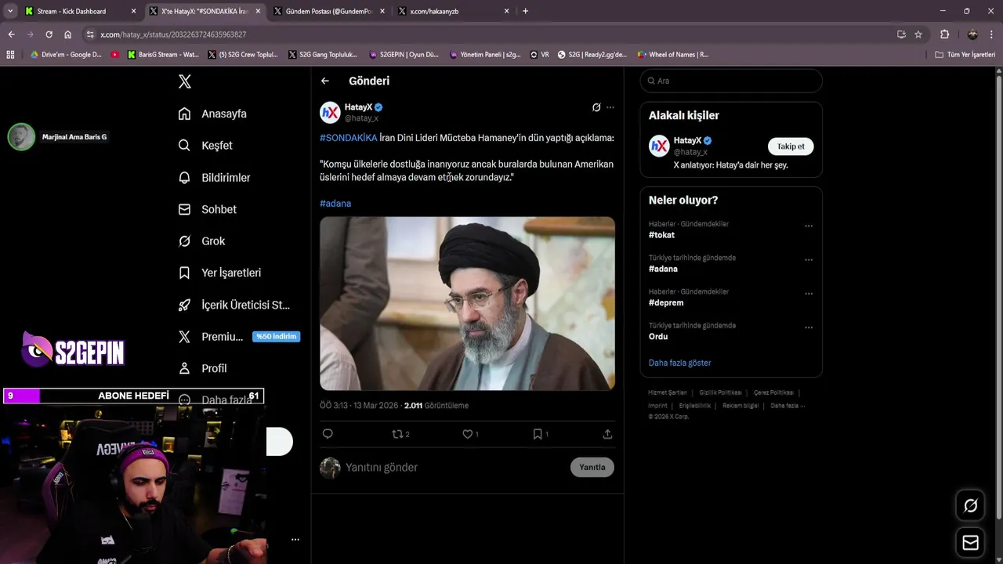Viewport: 1003px width, 564px height.
Task: Open more options for #adana trend
Action: 809,260
